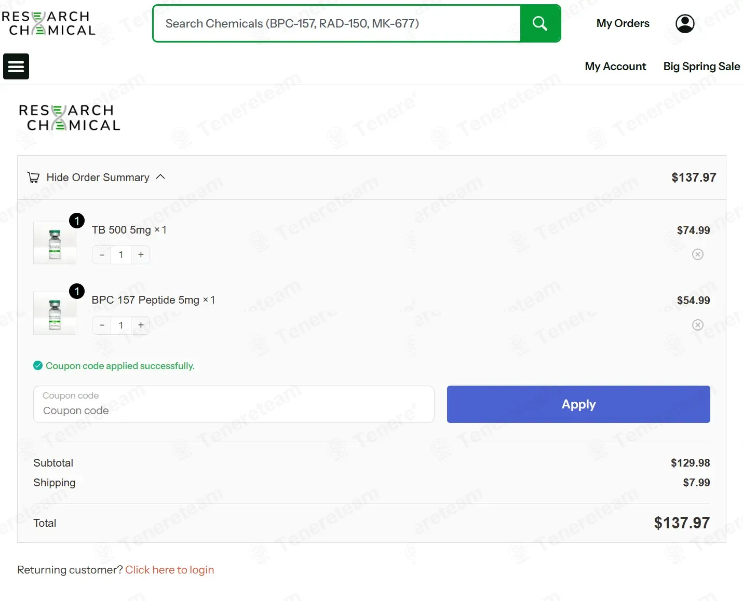The image size is (743, 601).
Task: Open the hamburger menu
Action: click(16, 66)
